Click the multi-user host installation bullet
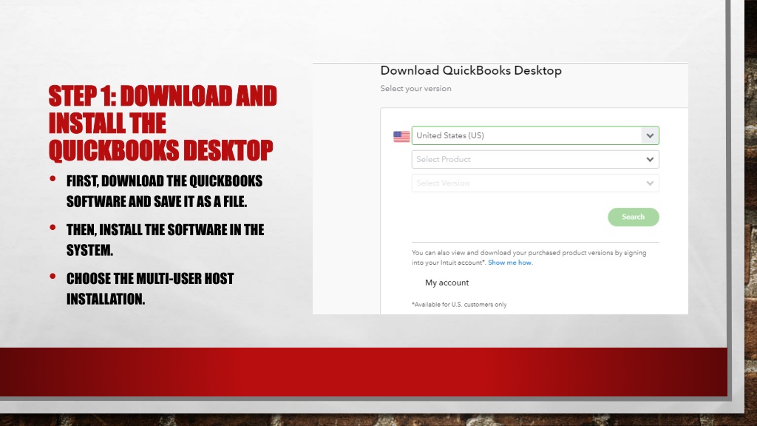This screenshot has height=426, width=757. tap(150, 289)
